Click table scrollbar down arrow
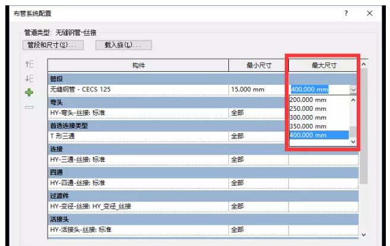This screenshot has height=246, width=390. tap(364, 235)
